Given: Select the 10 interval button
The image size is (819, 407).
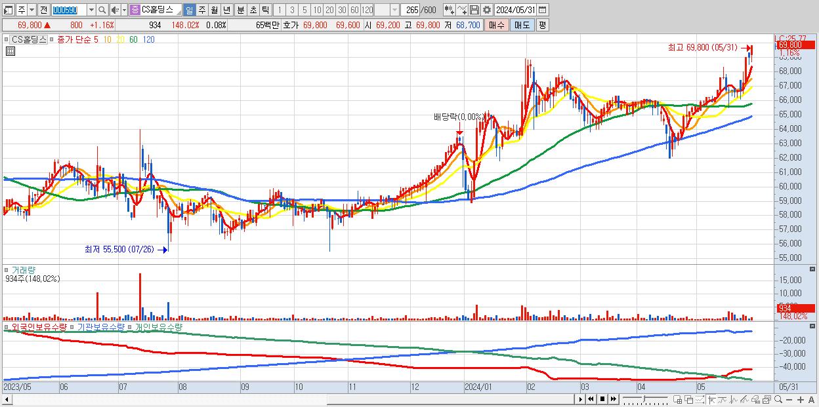Looking at the screenshot, I should [317, 10].
